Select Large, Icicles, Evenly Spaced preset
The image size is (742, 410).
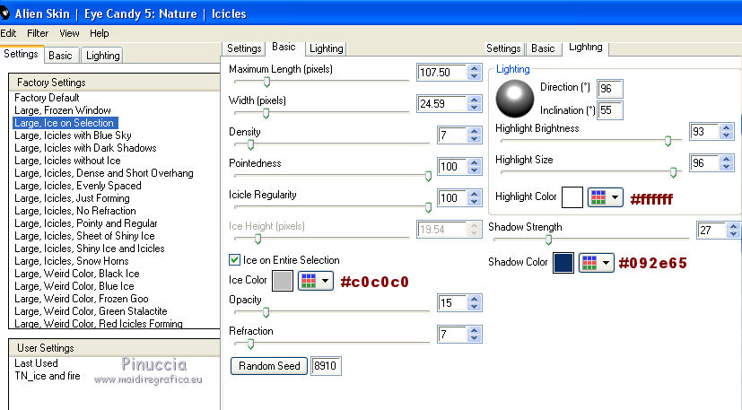[77, 186]
